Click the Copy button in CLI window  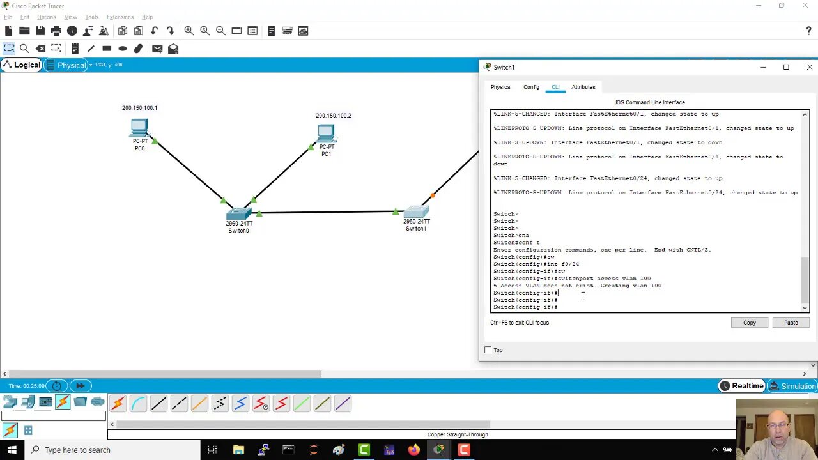(750, 323)
